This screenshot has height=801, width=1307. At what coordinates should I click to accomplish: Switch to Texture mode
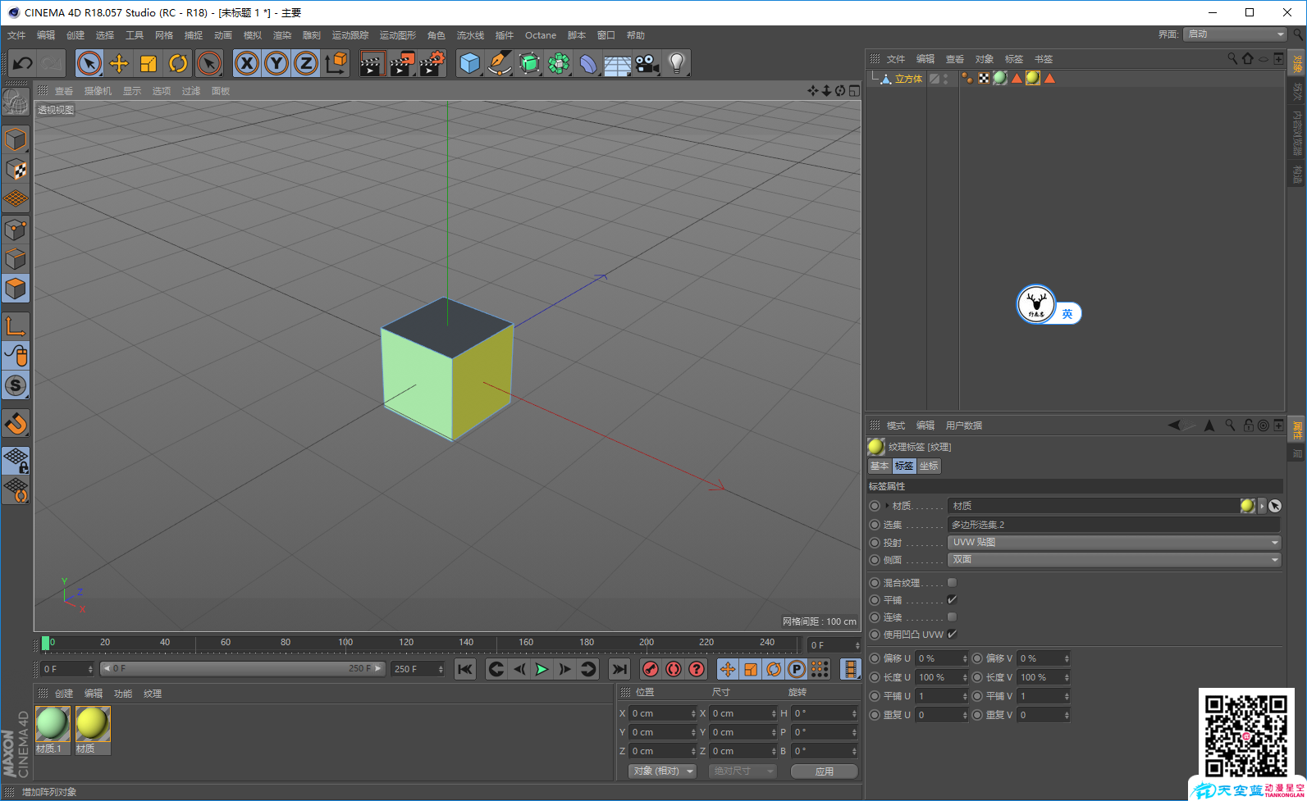(x=16, y=170)
